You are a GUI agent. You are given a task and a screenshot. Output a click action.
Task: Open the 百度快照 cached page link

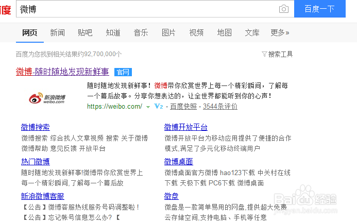(x=183, y=106)
